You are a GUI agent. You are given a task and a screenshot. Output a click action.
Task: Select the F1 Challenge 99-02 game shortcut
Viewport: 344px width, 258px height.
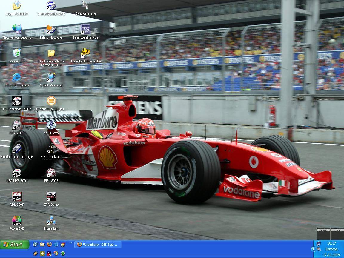pos(17,104)
